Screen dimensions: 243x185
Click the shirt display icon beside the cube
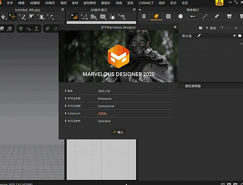10,28
